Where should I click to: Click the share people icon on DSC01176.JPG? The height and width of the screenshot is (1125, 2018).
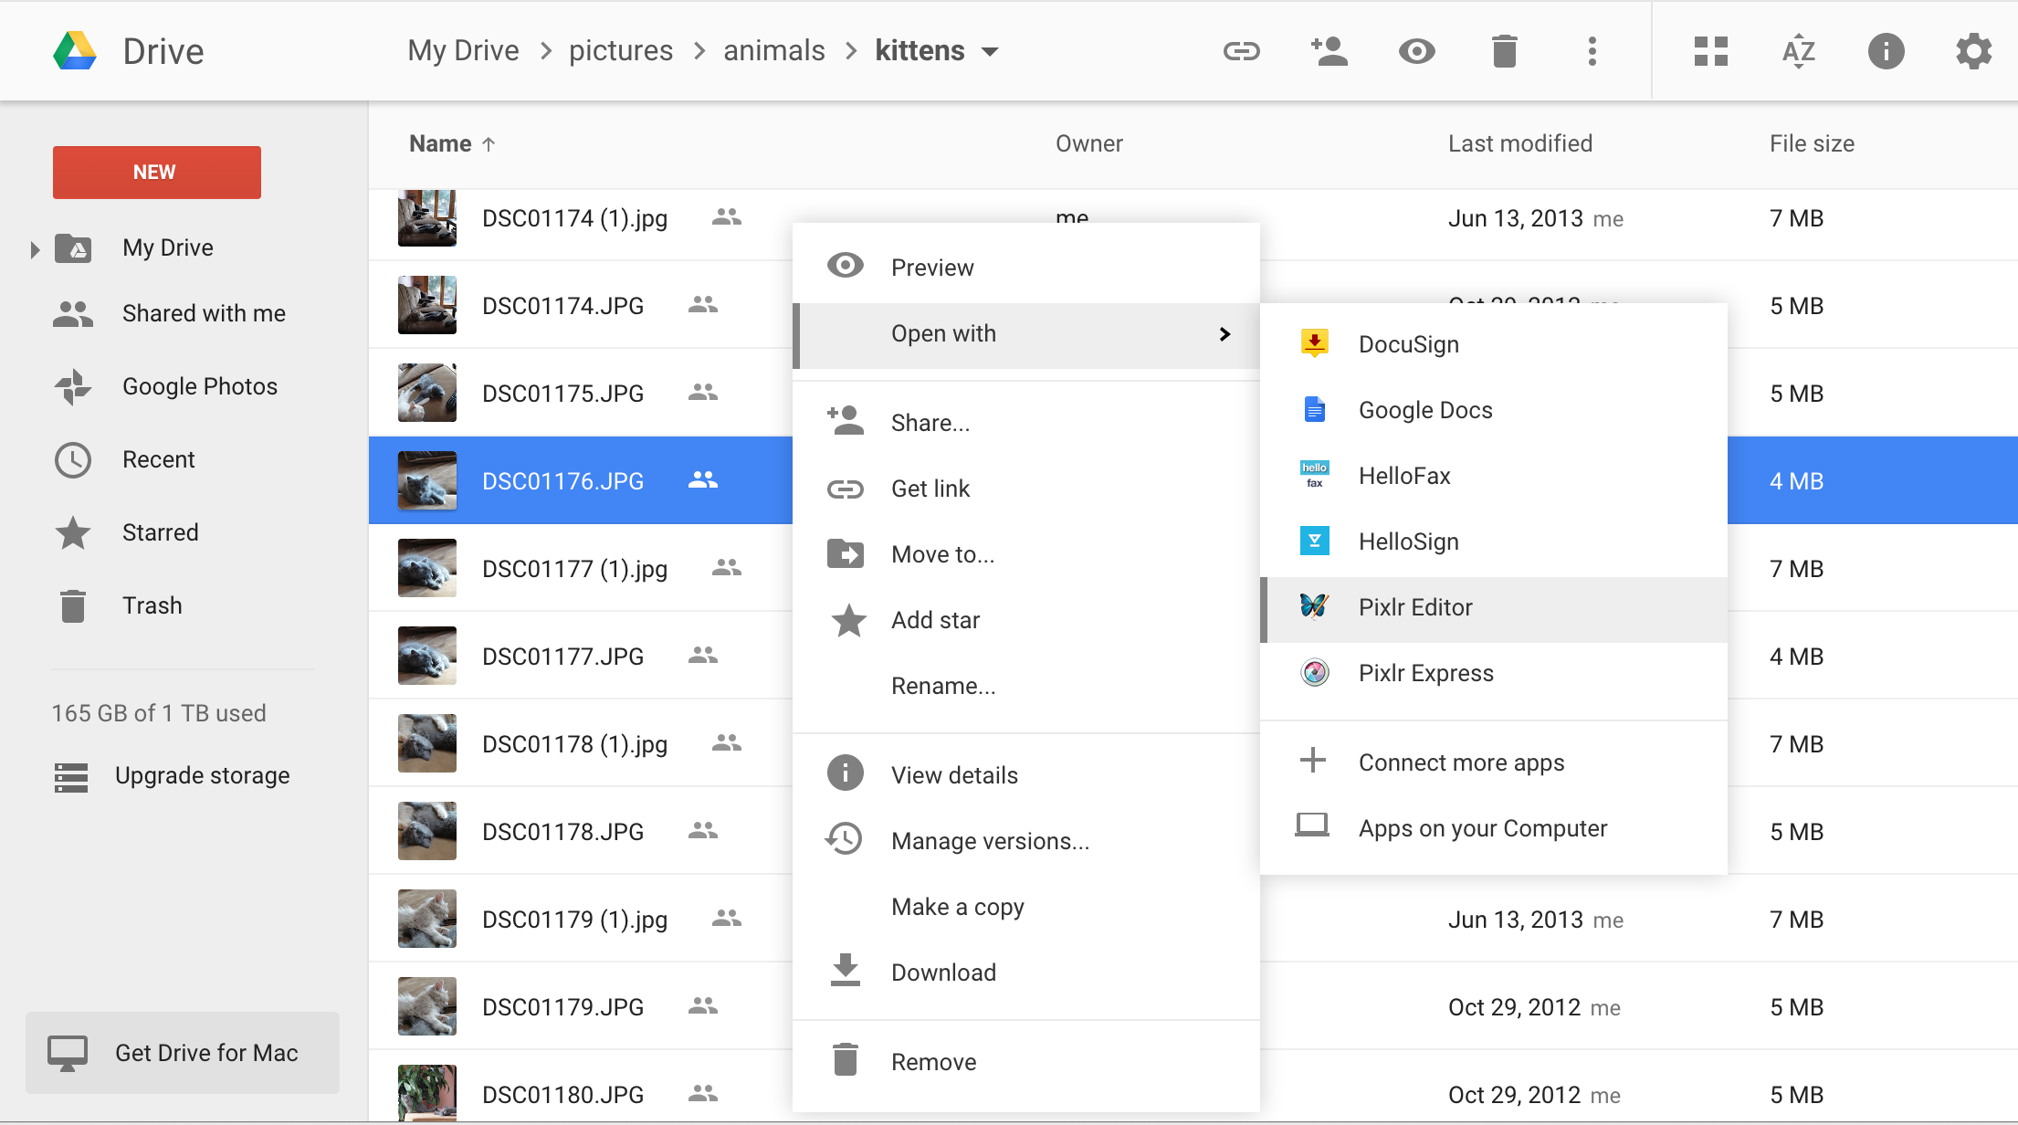coord(701,479)
